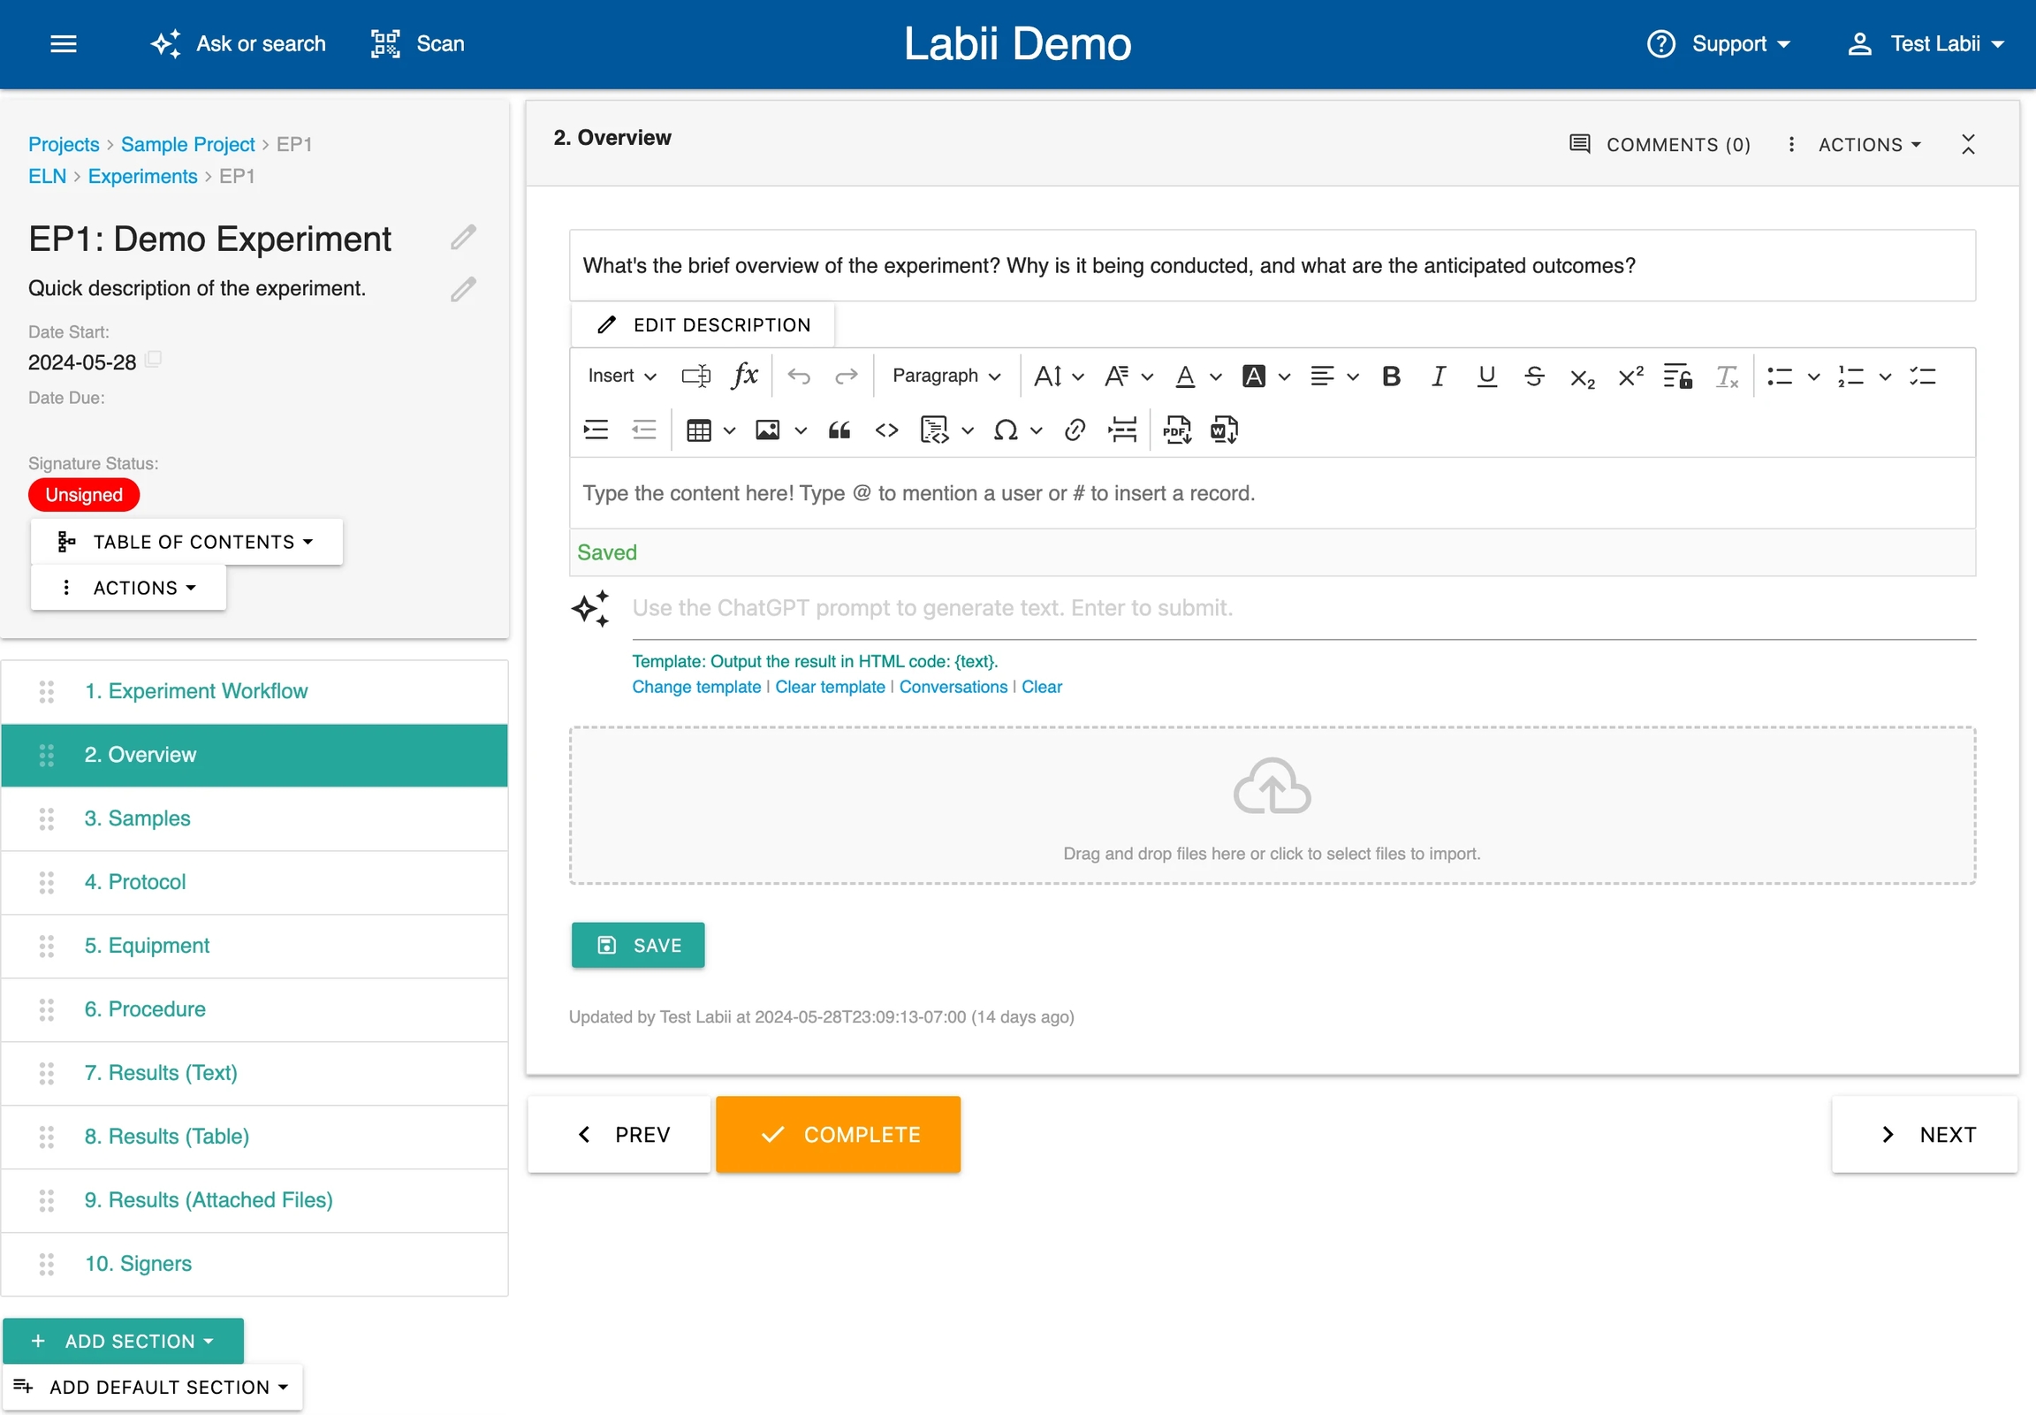This screenshot has width=2036, height=1415.
Task: Toggle bold formatting
Action: 1391,376
